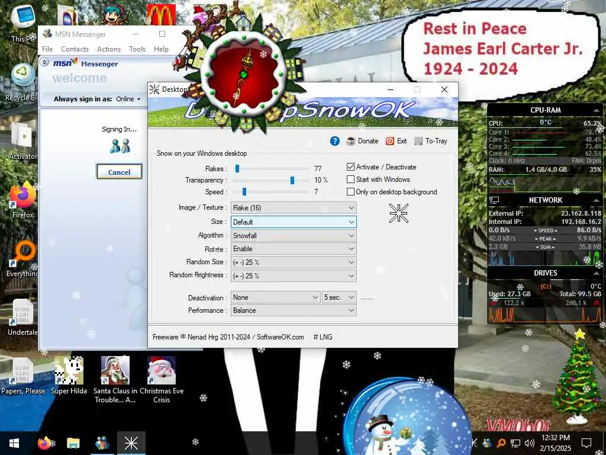The width and height of the screenshot is (606, 455).
Task: Click the Transparency slider track
Action: coord(272,180)
